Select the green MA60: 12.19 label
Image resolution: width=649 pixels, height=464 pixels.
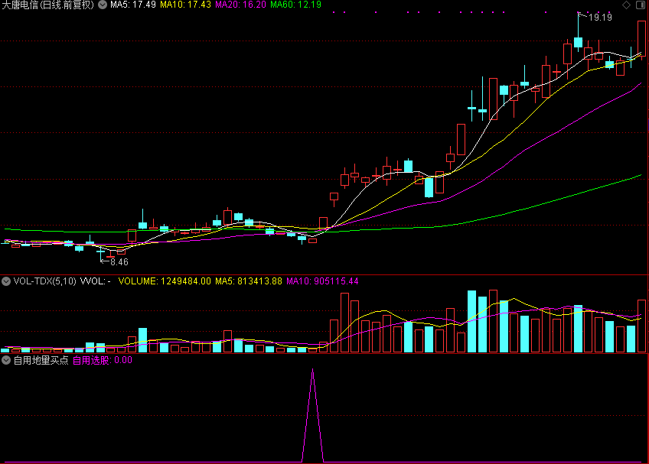[295, 5]
